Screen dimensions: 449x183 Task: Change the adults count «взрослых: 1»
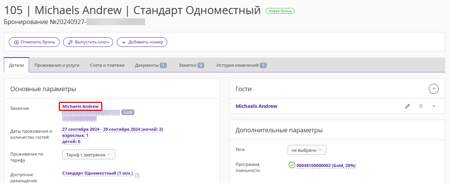coord(75,135)
